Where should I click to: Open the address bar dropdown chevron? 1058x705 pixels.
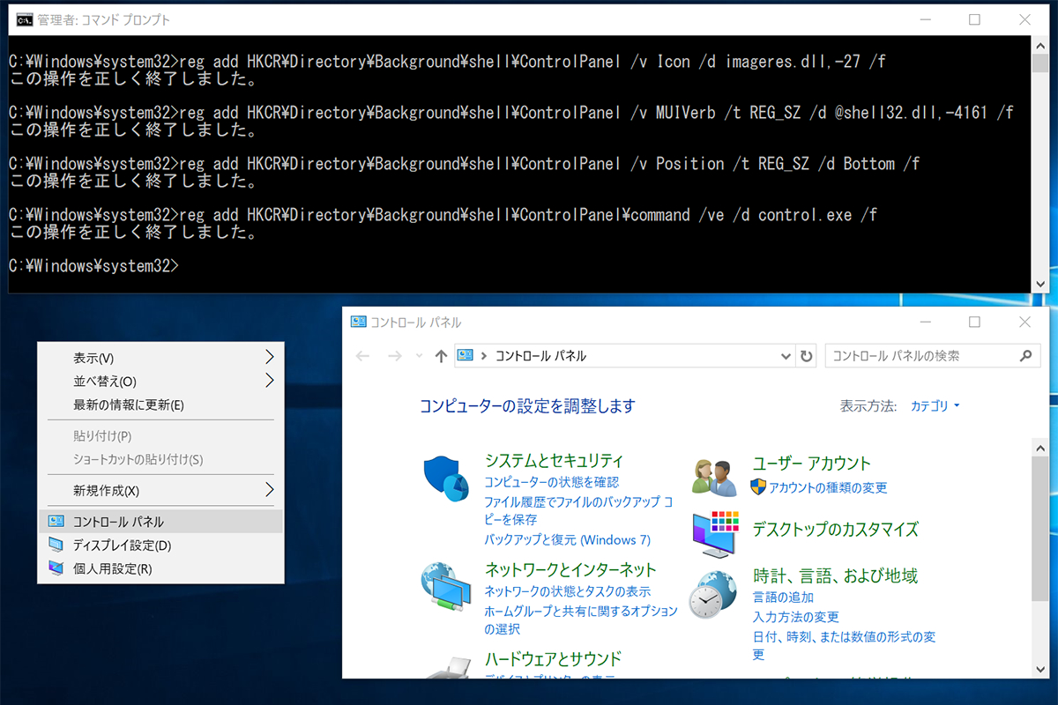(785, 356)
